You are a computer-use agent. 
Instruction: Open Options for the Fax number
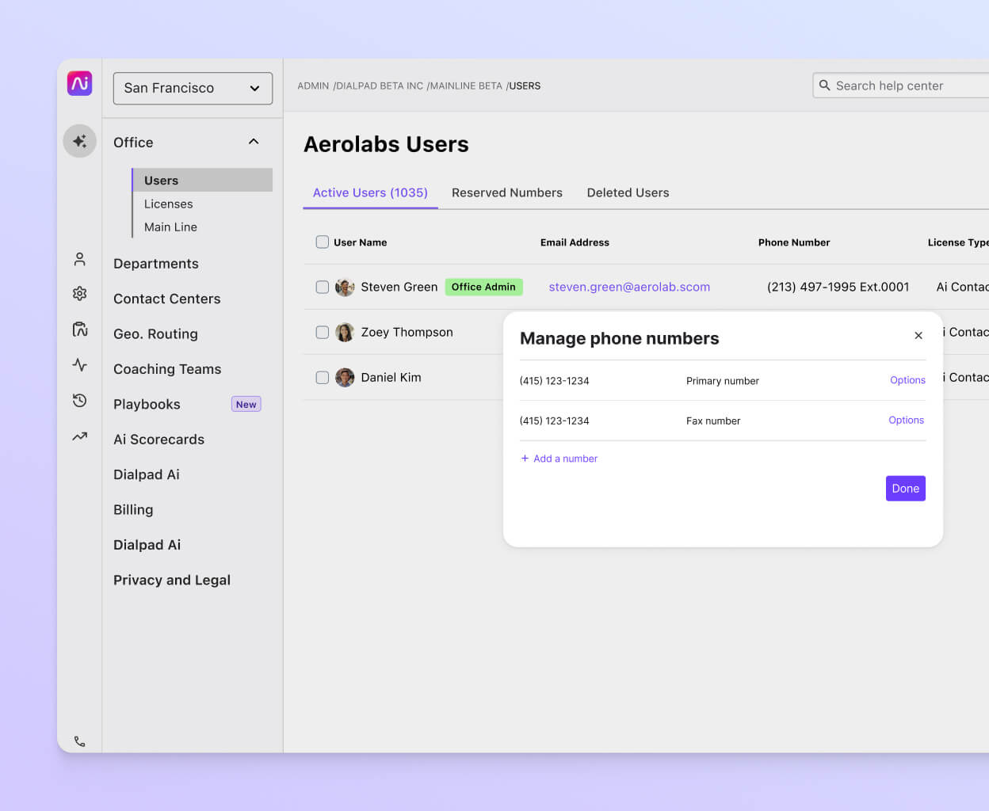(906, 420)
